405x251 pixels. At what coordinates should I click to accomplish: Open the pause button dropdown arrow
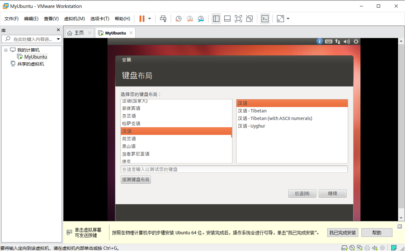(149, 18)
